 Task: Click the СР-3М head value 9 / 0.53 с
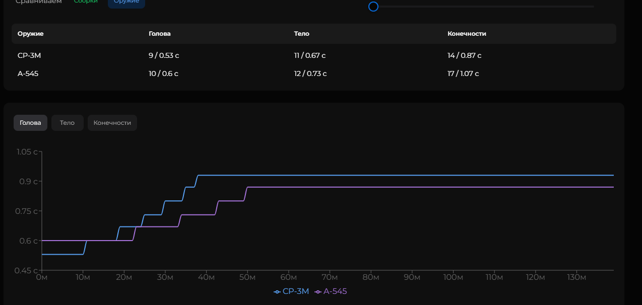[164, 55]
